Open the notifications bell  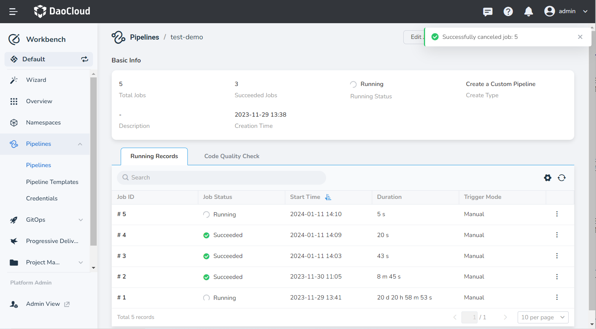click(x=529, y=12)
